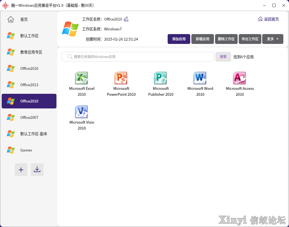Click the Office2016 Windows flag icon
289x227 pixels.
pyautogui.click(x=11, y=68)
